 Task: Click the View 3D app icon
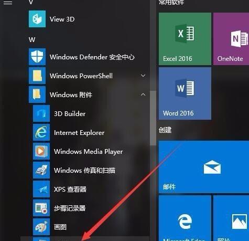(x=37, y=19)
